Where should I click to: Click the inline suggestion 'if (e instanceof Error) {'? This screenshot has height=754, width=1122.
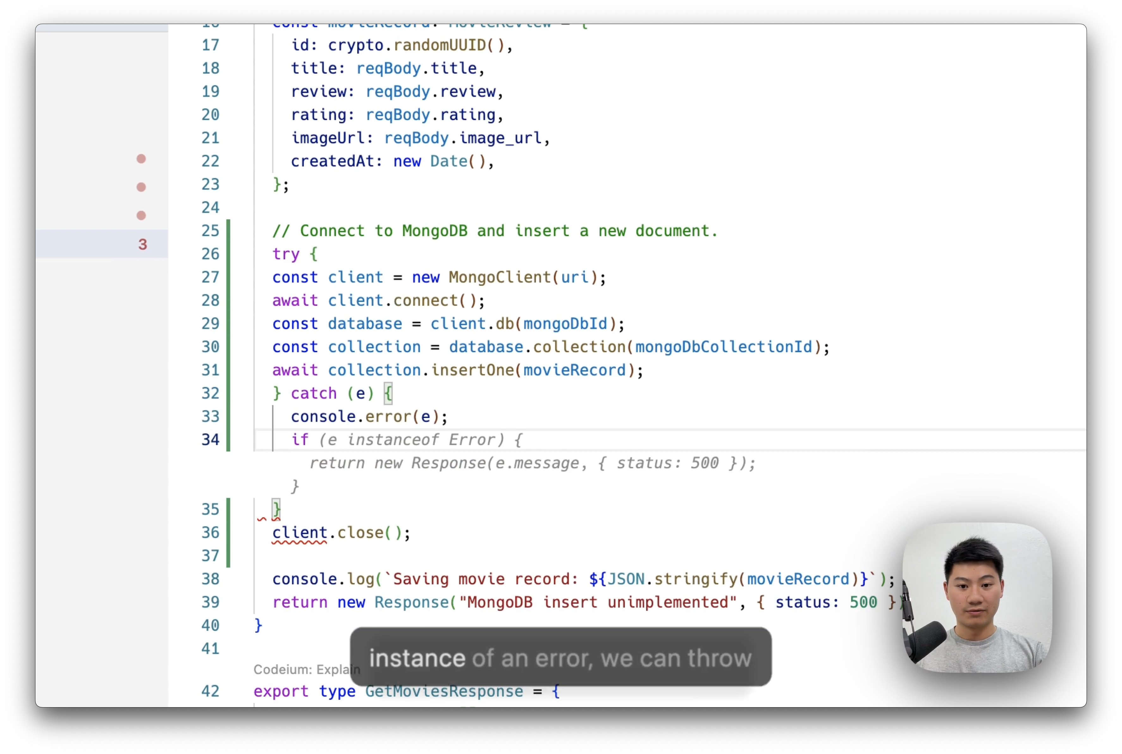pyautogui.click(x=407, y=440)
